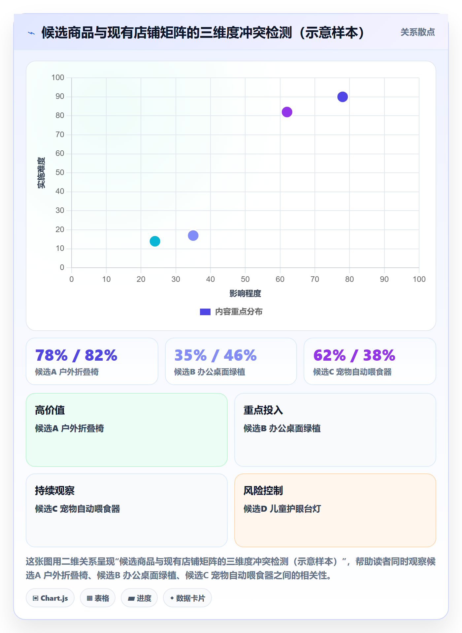This screenshot has height=633, width=462.
Task: Click the 内容重点分布 legend label
Action: pos(239,312)
